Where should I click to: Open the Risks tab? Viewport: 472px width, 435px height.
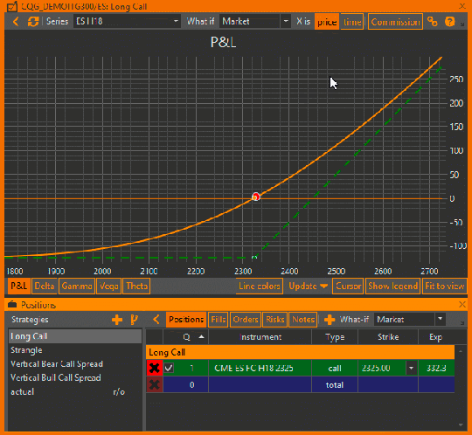tap(274, 319)
